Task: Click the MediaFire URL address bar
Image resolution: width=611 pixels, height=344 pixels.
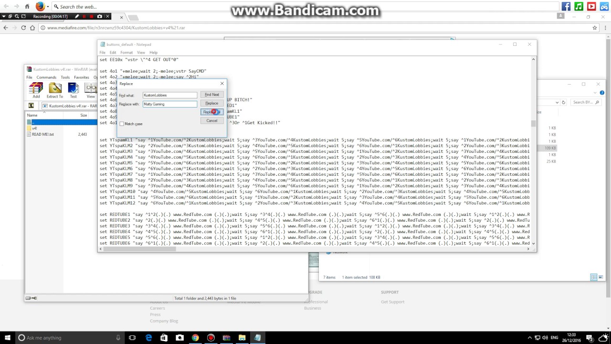Action: click(x=315, y=28)
